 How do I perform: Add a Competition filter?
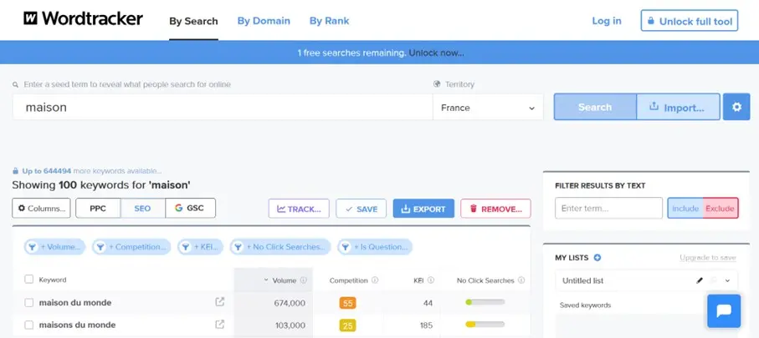(x=131, y=247)
